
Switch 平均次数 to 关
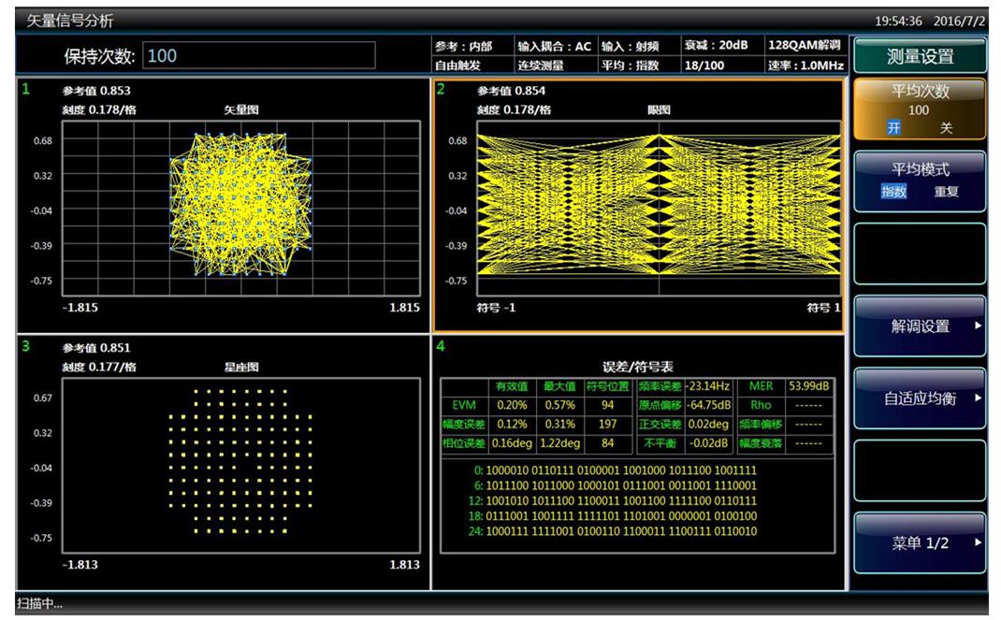coord(946,128)
